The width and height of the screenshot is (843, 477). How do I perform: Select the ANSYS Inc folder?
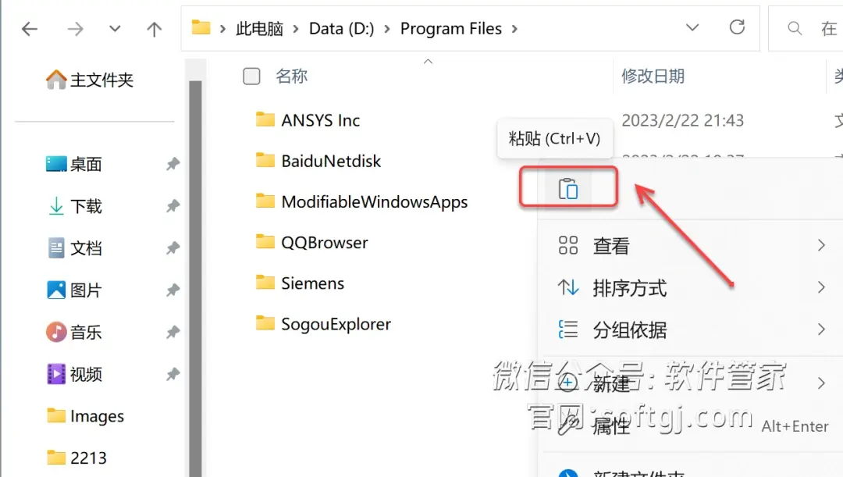pos(321,120)
